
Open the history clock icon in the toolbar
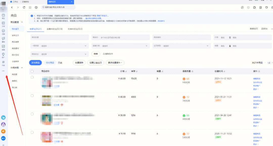pyautogui.click(x=36, y=8)
